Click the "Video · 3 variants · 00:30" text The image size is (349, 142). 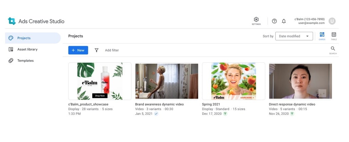(x=154, y=109)
